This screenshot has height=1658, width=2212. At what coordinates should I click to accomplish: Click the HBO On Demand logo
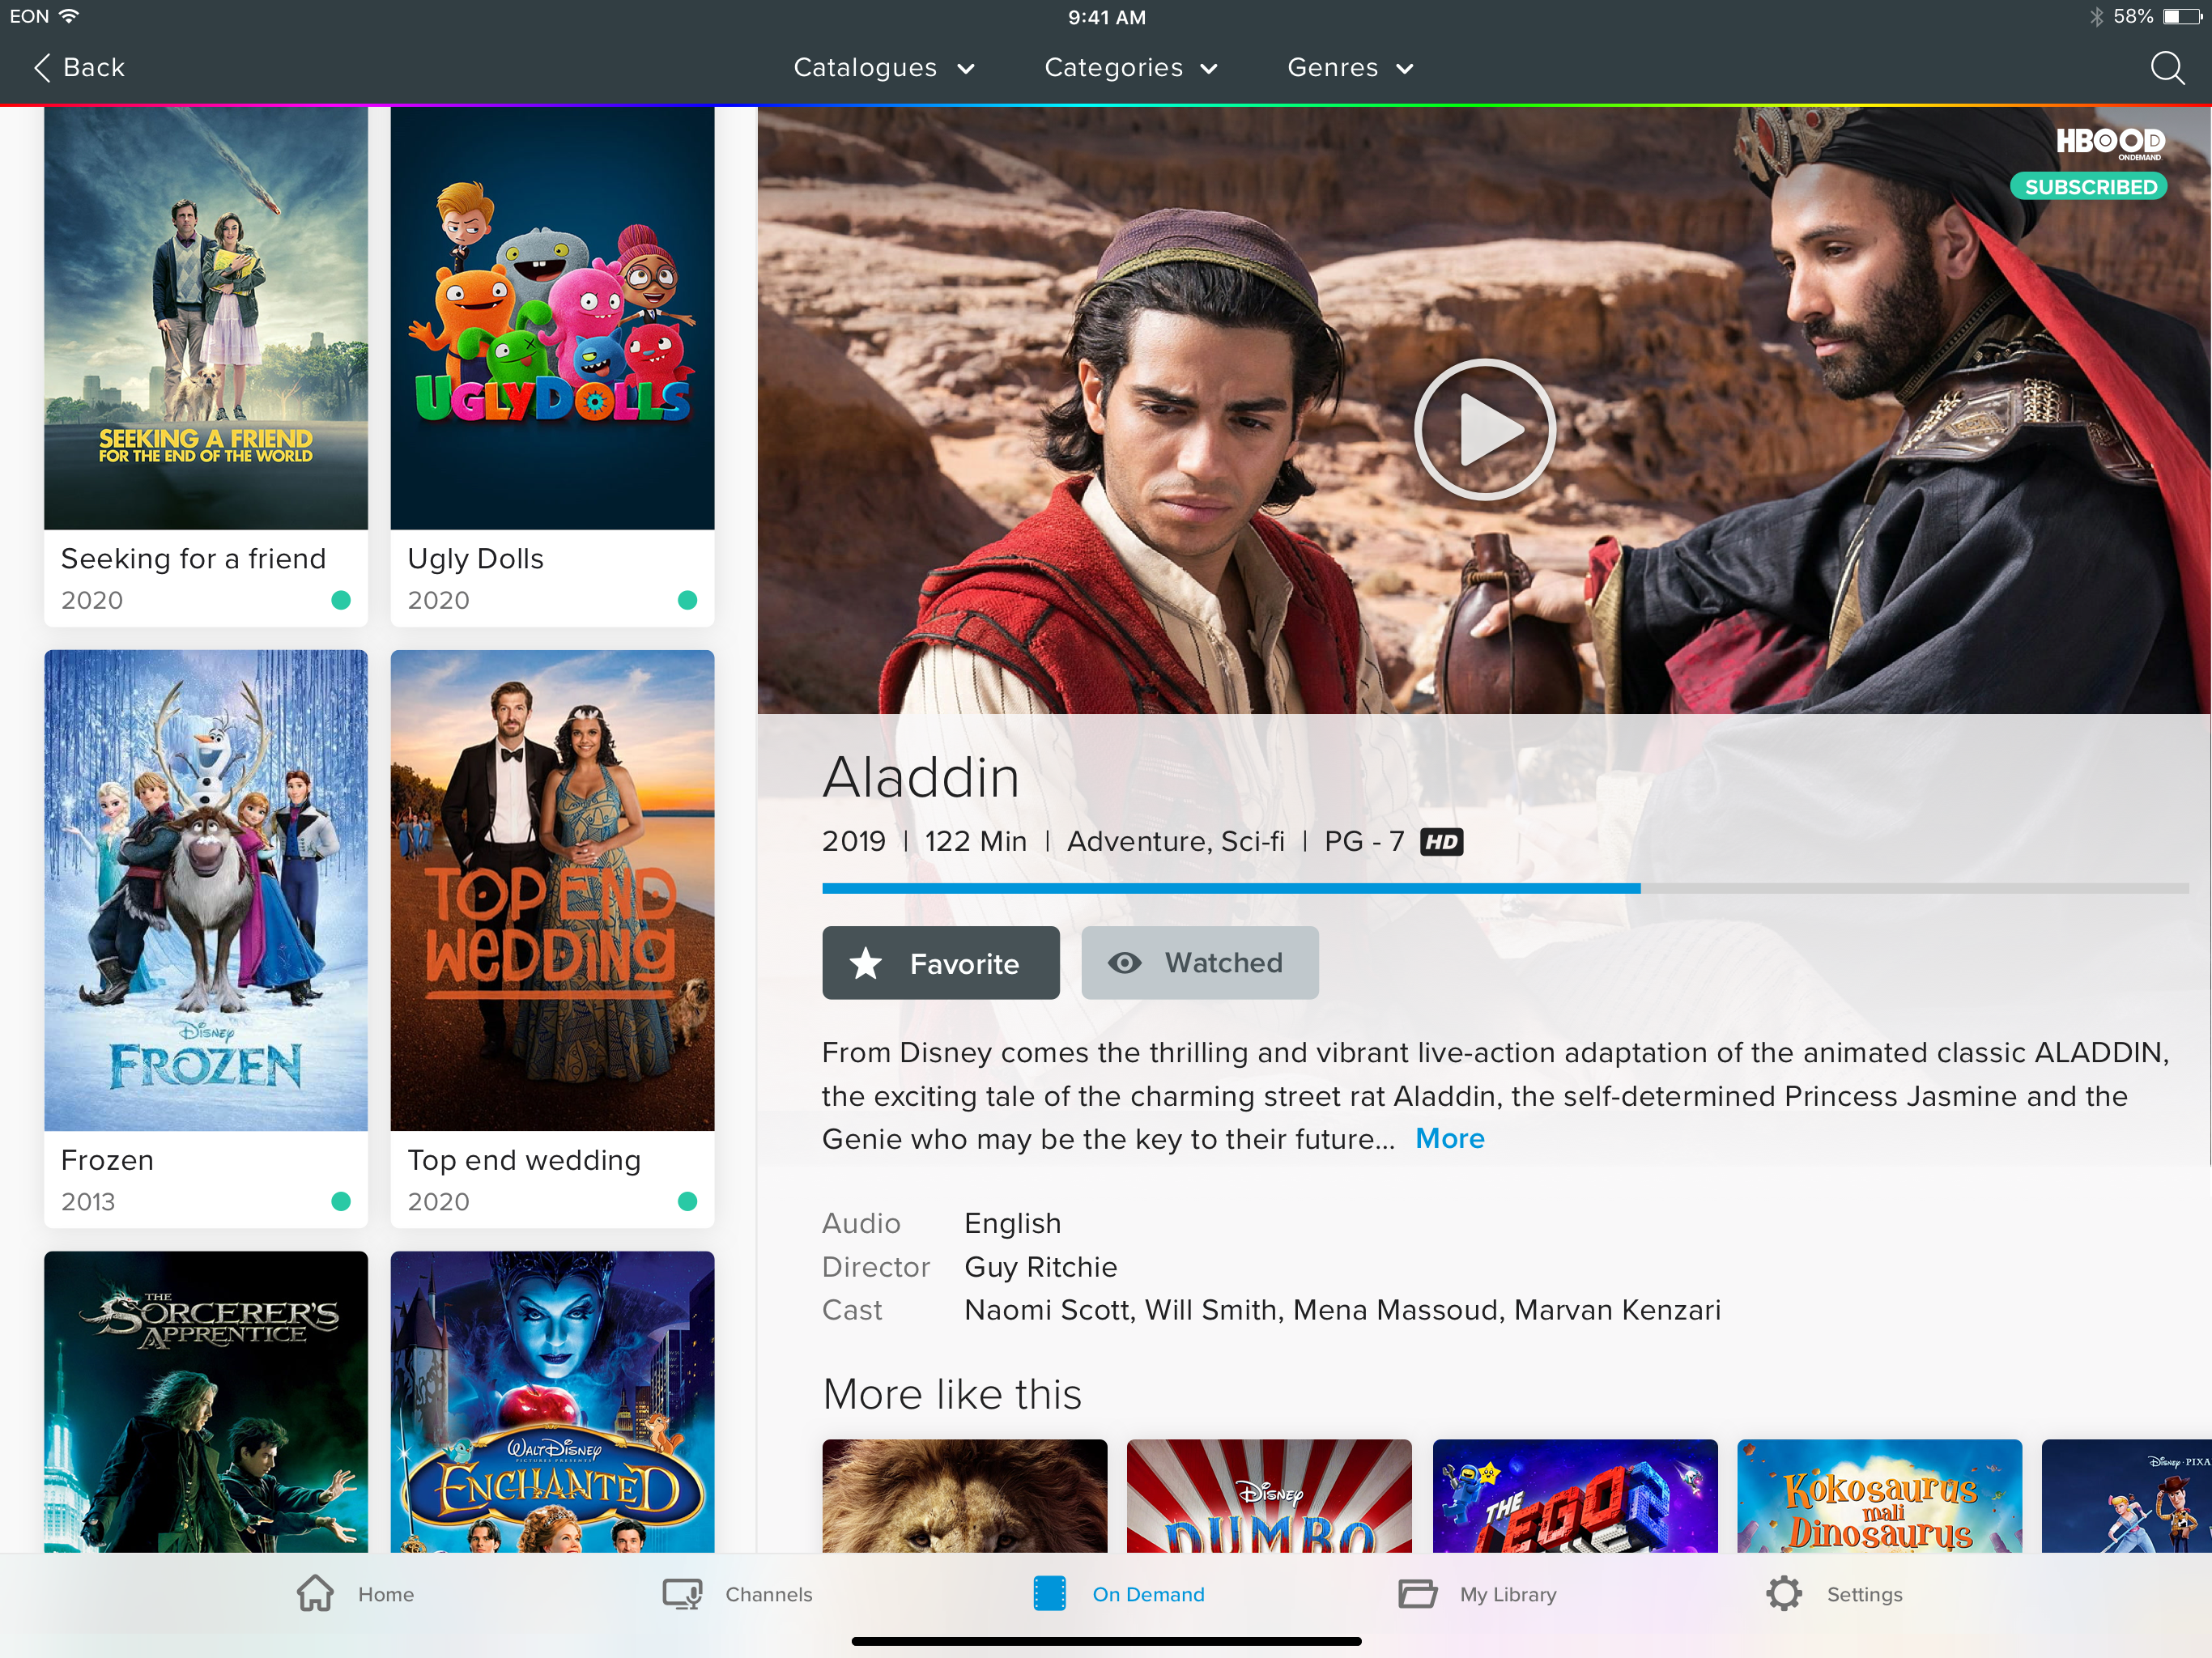click(2110, 143)
